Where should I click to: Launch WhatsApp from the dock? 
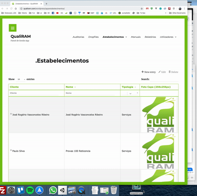tap(53, 190)
